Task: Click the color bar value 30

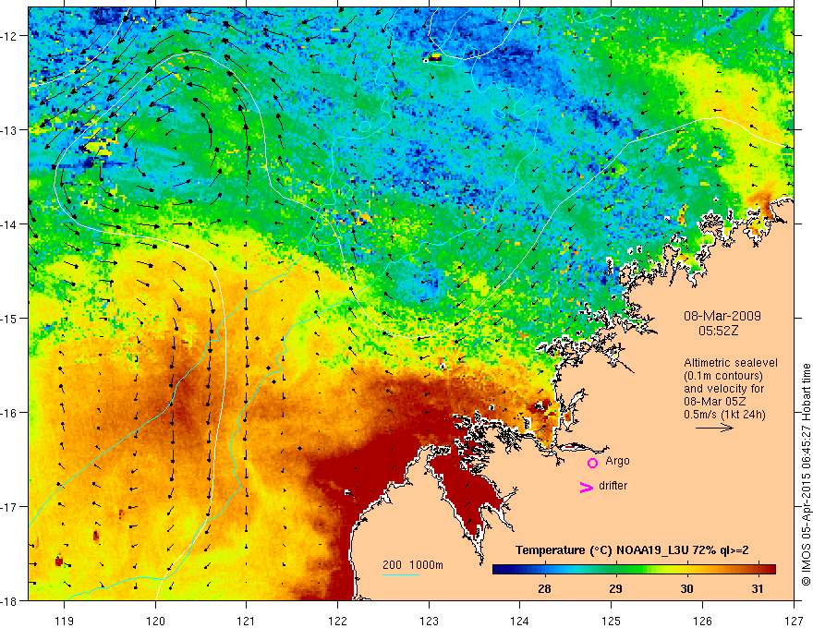Action: 686,588
